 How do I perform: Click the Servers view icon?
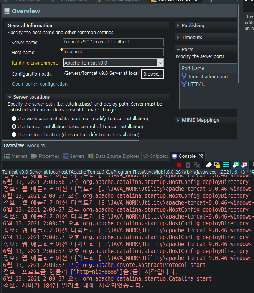(66, 156)
